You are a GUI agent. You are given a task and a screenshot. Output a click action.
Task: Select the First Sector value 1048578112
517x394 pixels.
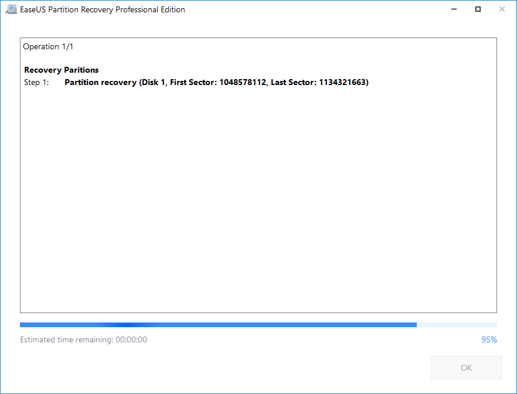pyautogui.click(x=243, y=83)
